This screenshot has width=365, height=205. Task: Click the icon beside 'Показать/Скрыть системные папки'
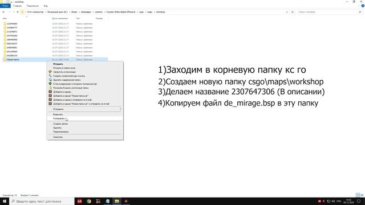50,88
